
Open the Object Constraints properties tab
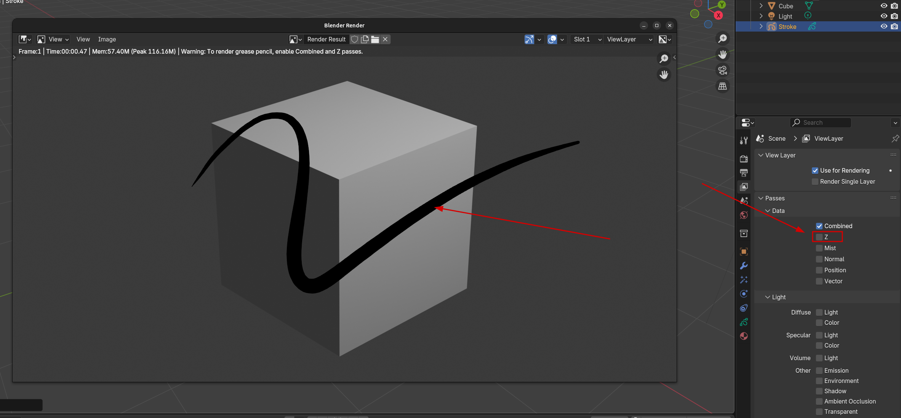click(744, 308)
